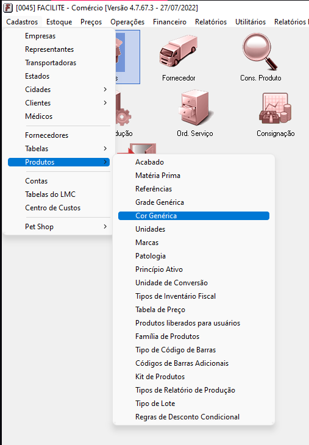
Task: Click the FACILITE application icon in title bar
Action: (8, 8)
